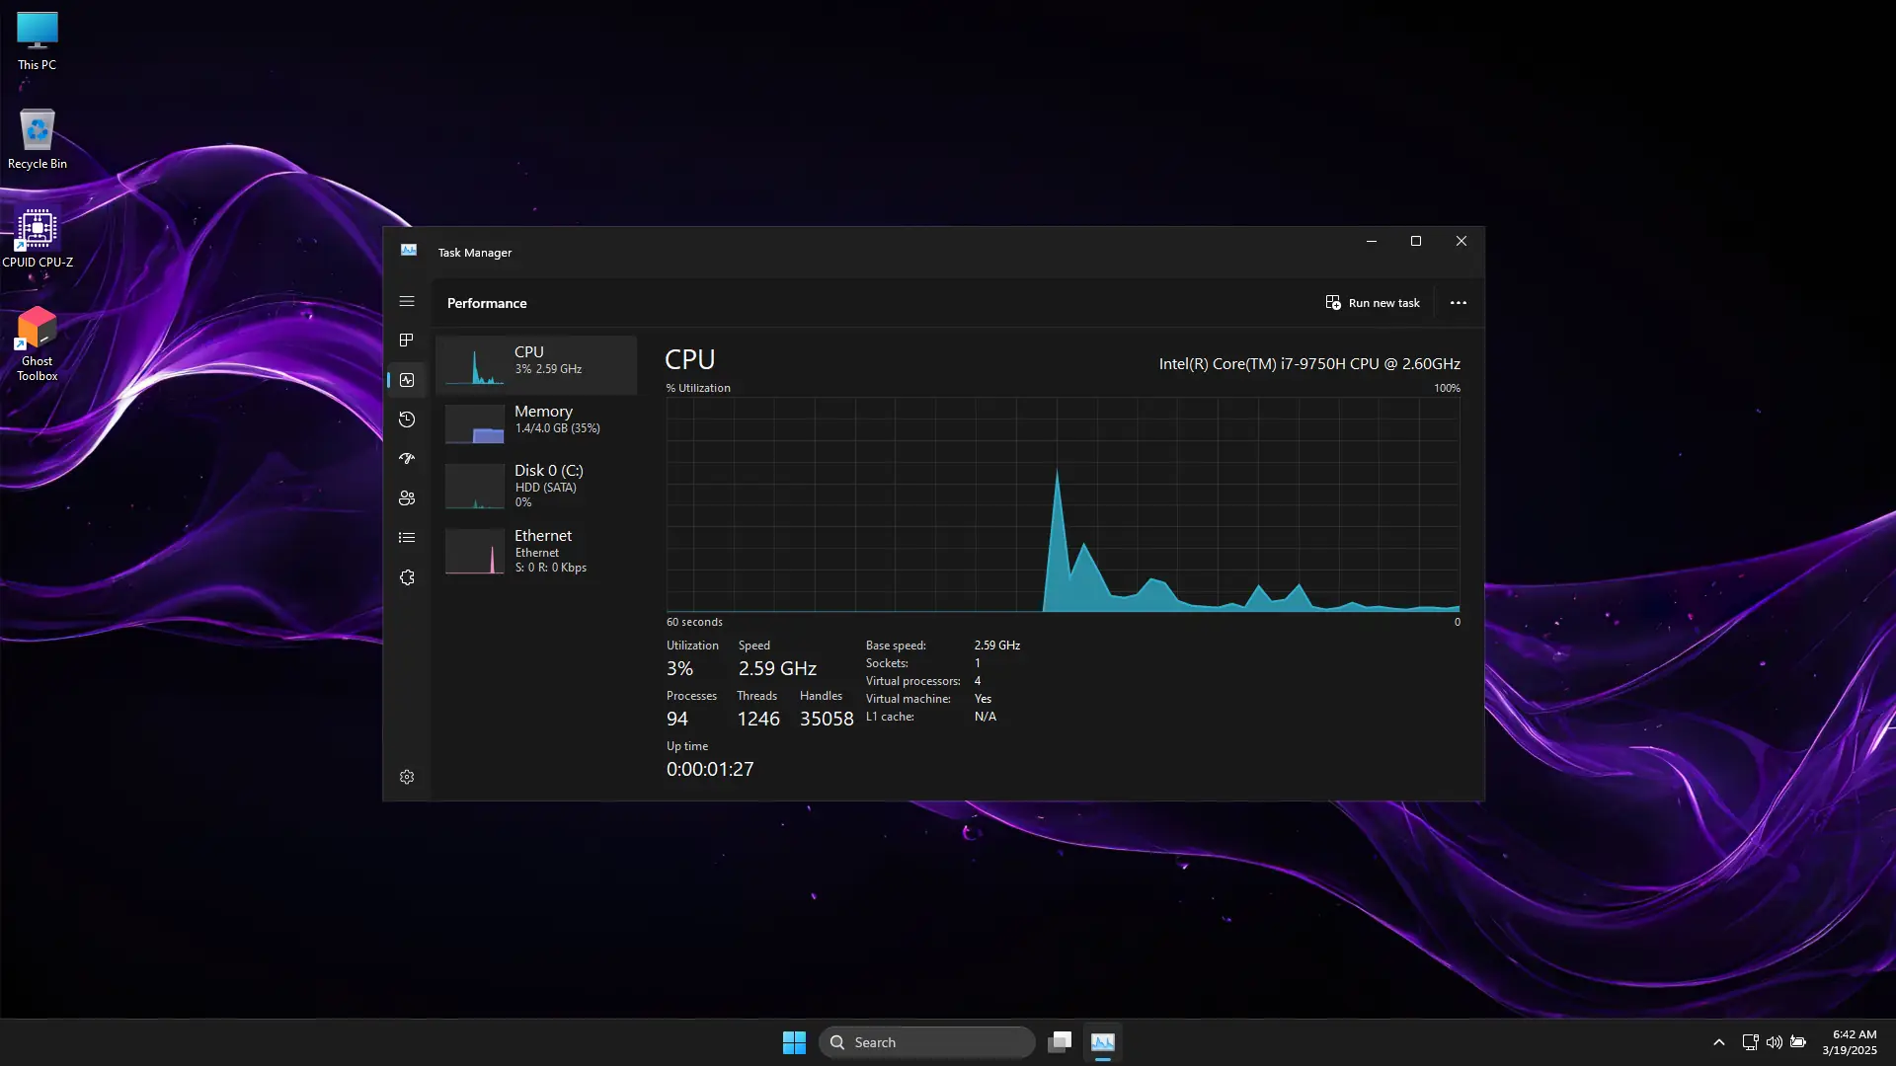Image resolution: width=1896 pixels, height=1066 pixels.
Task: Click the volume icon in system tray
Action: 1774,1042
